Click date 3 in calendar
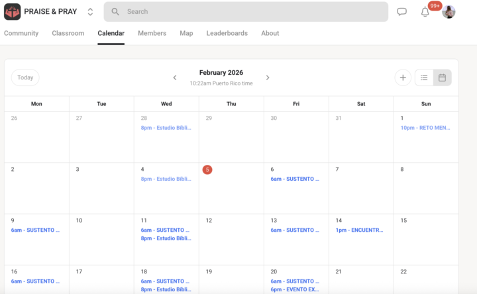Image resolution: width=477 pixels, height=294 pixels. coord(78,170)
